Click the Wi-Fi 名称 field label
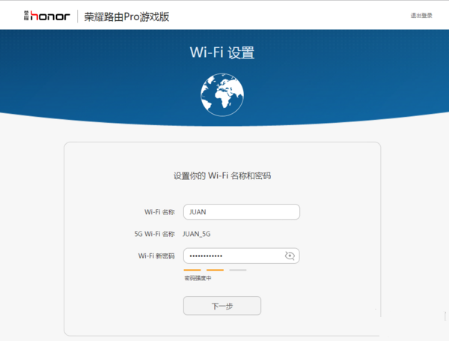449x341 pixels. click(159, 212)
